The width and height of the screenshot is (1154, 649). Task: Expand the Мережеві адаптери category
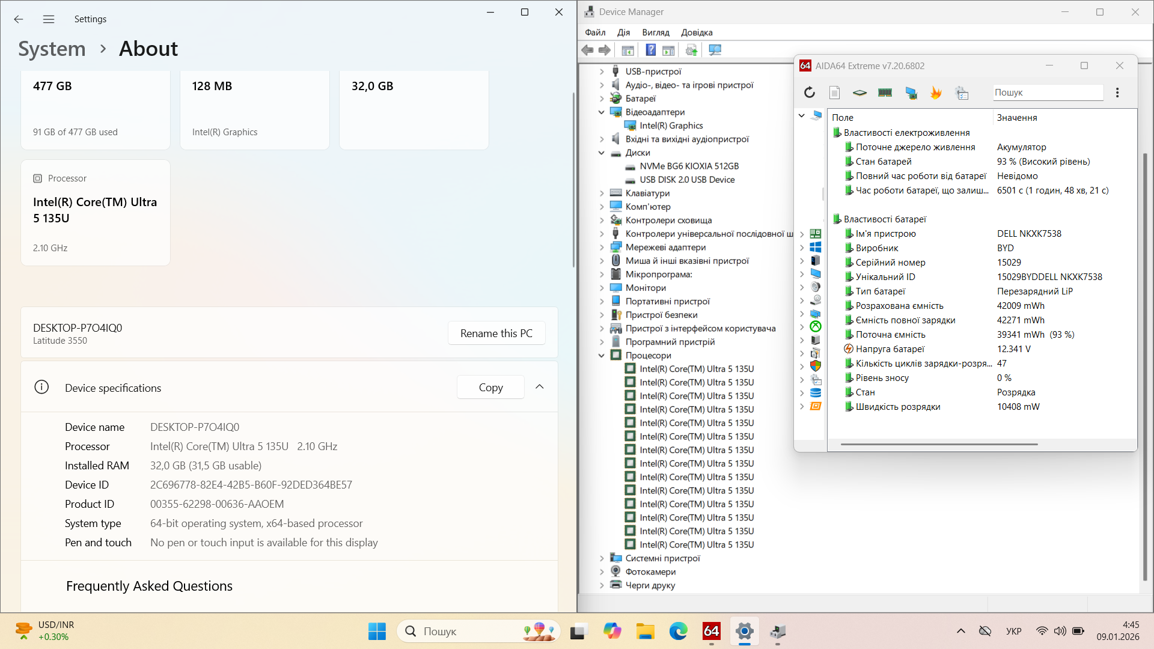pyautogui.click(x=601, y=248)
